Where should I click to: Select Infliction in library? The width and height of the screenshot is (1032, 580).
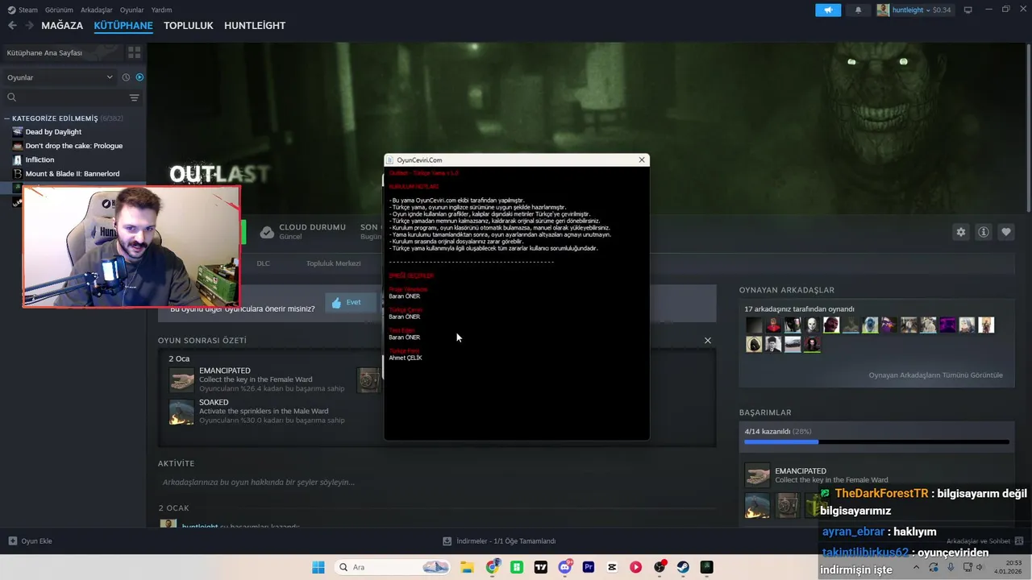(x=40, y=159)
